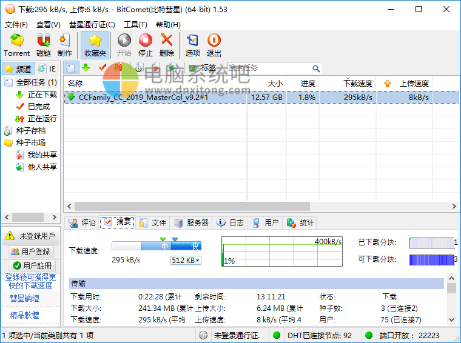Open the 摘要 tab
This screenshot has height=343, width=461.
tap(117, 222)
